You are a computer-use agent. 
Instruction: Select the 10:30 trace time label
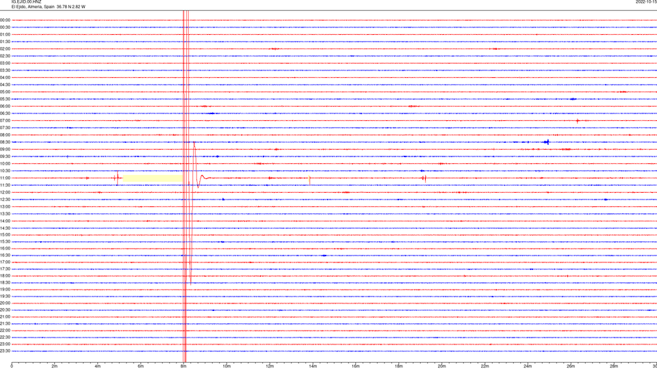(x=5, y=171)
